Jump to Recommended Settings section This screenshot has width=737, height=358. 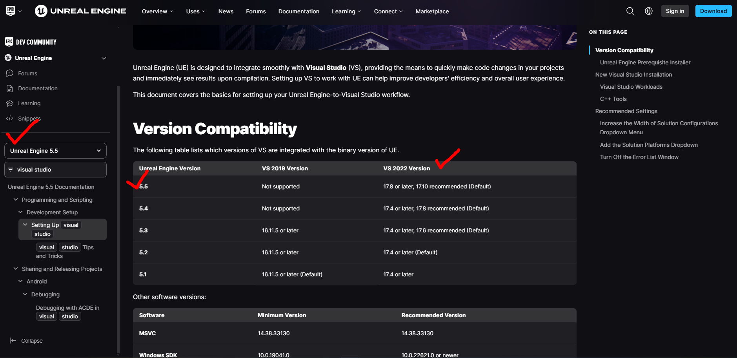(626, 111)
